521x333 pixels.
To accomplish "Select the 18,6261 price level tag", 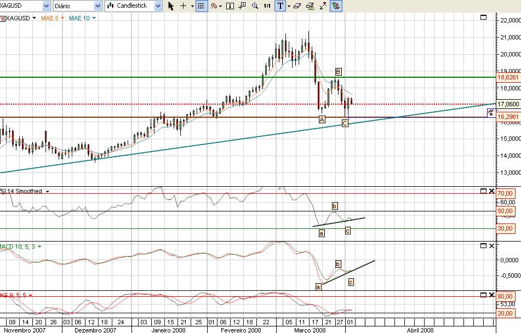I will (x=508, y=77).
